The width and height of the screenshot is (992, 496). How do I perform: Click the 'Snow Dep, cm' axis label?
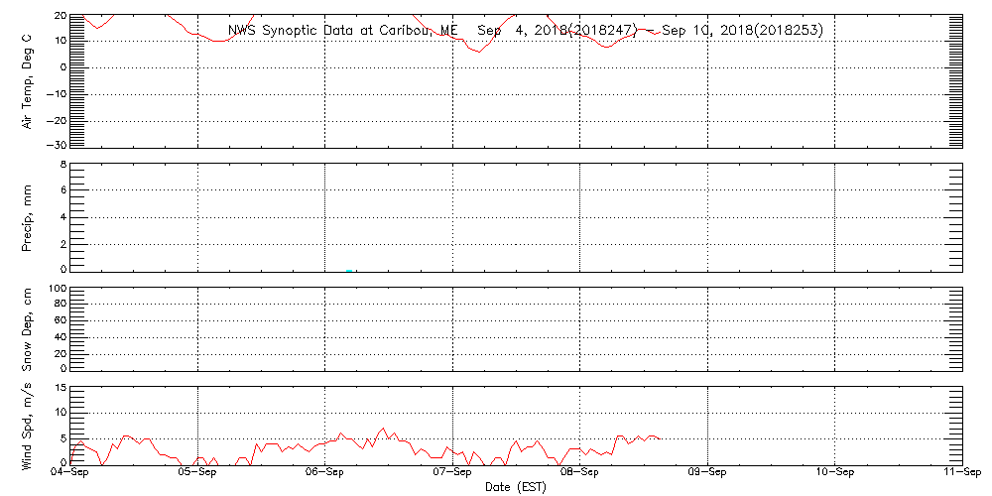pos(28,328)
